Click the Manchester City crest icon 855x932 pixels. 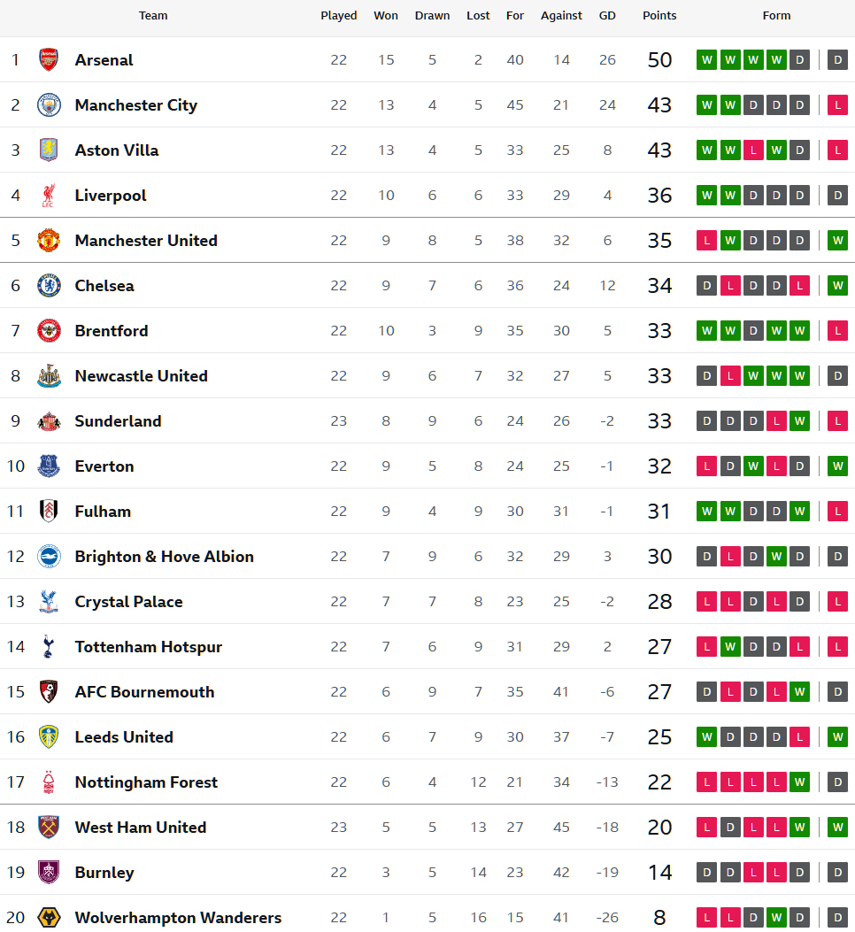coord(49,105)
